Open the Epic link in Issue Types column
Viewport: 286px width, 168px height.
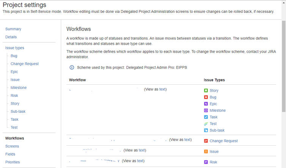click(213, 104)
